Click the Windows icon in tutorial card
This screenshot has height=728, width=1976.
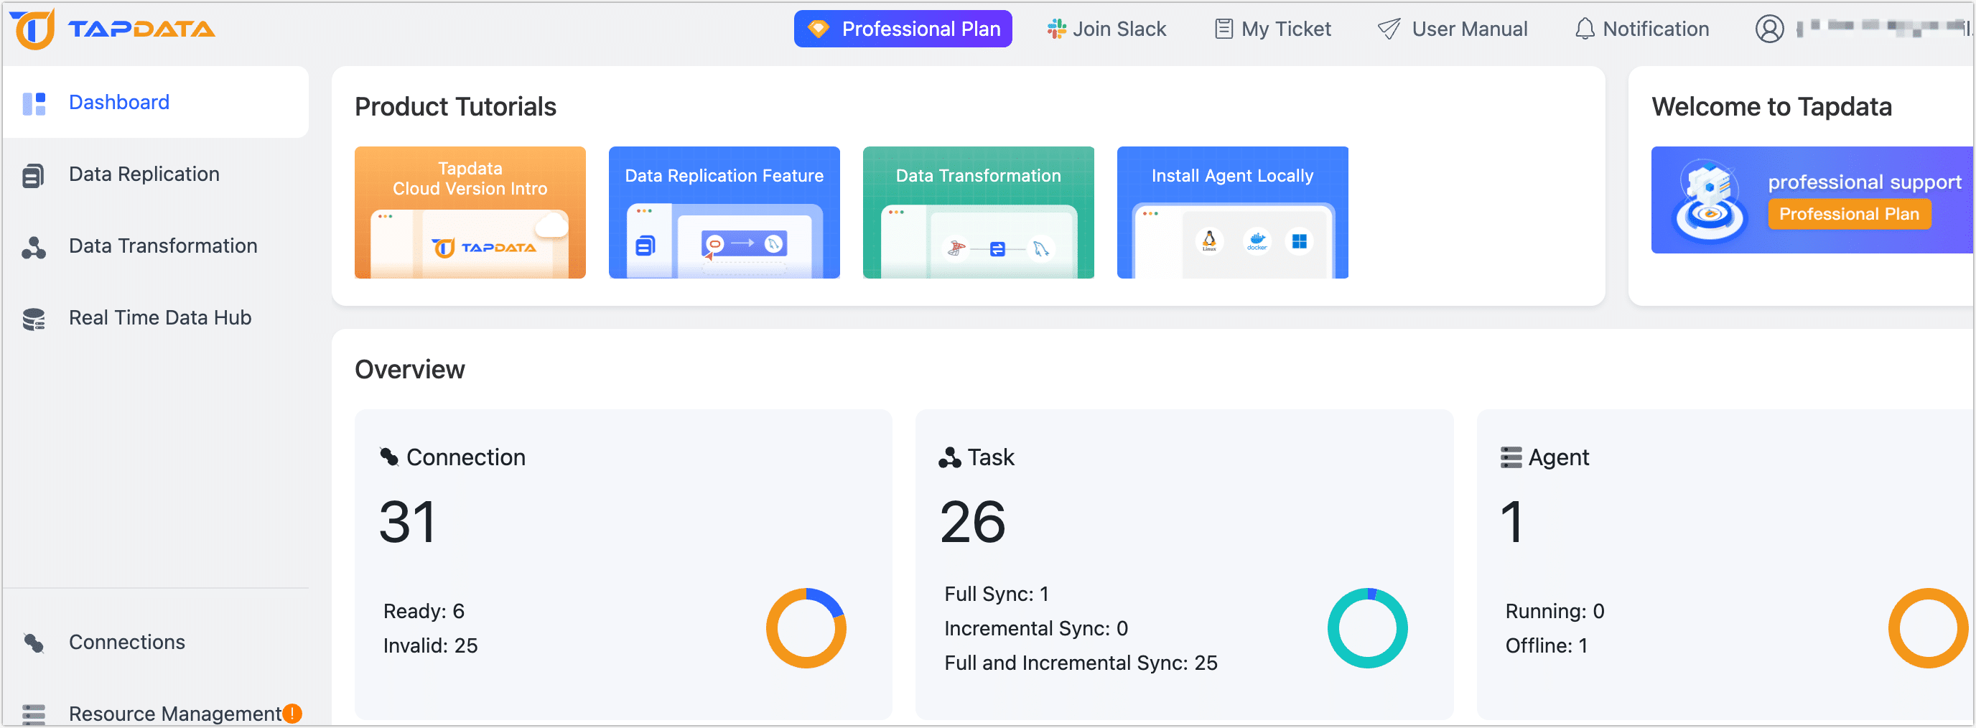(1299, 242)
